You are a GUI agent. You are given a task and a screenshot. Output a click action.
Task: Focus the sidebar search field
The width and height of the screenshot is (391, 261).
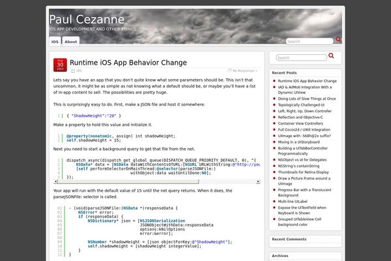coord(302,57)
